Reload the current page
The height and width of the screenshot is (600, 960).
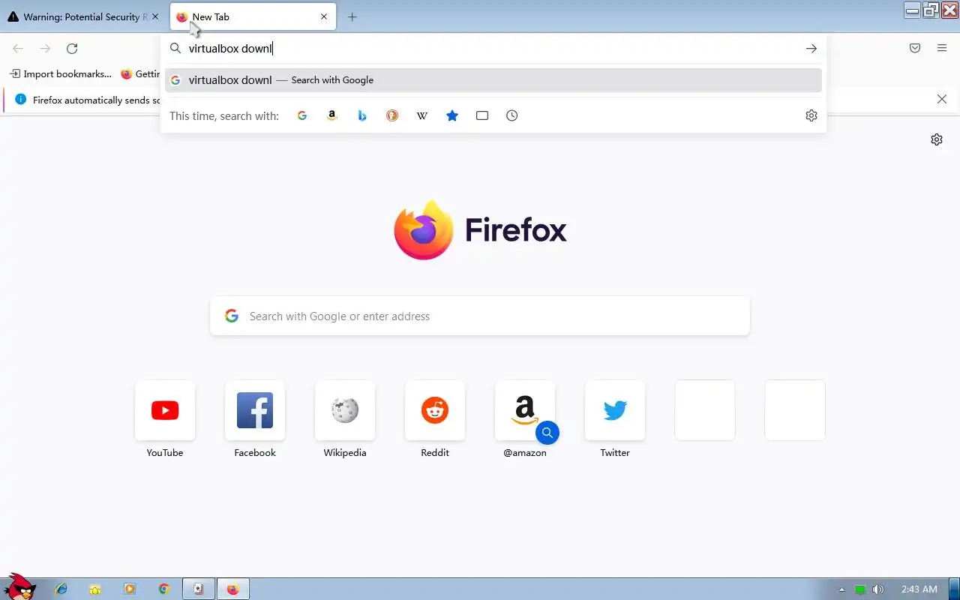point(72,49)
